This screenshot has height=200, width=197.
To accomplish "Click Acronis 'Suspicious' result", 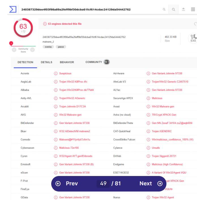I will coord(65,73).
